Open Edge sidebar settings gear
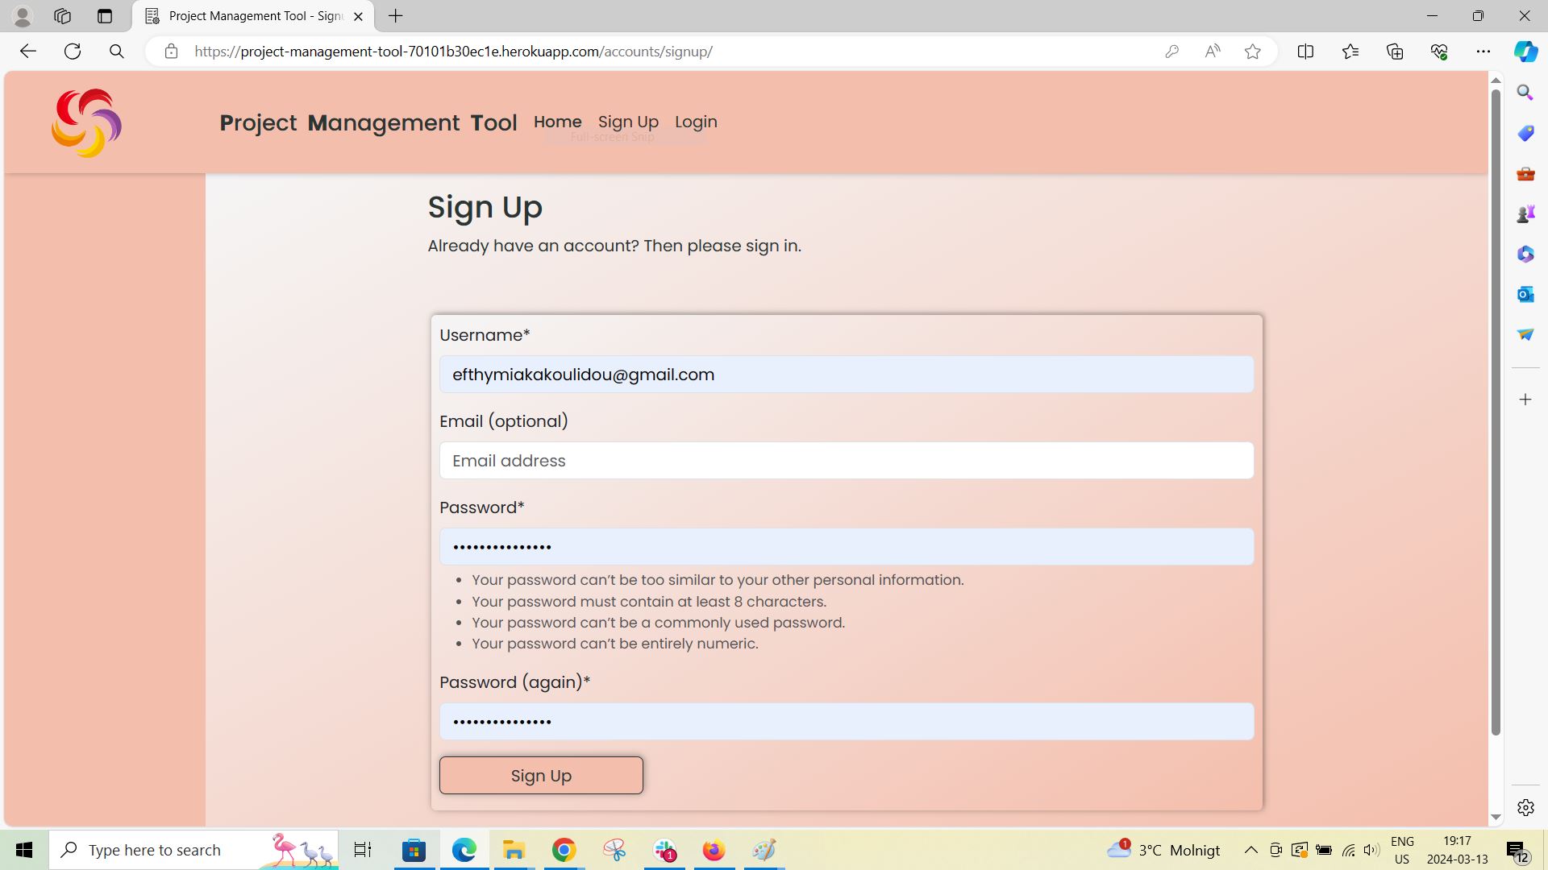The width and height of the screenshot is (1548, 870). click(1525, 807)
